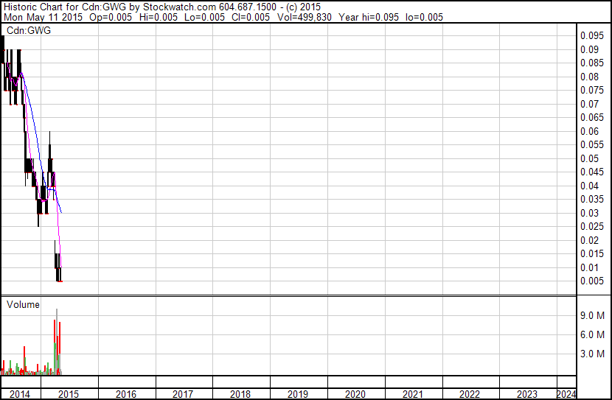
Task: Click the 0.07 price axis label
Action: tap(589, 104)
